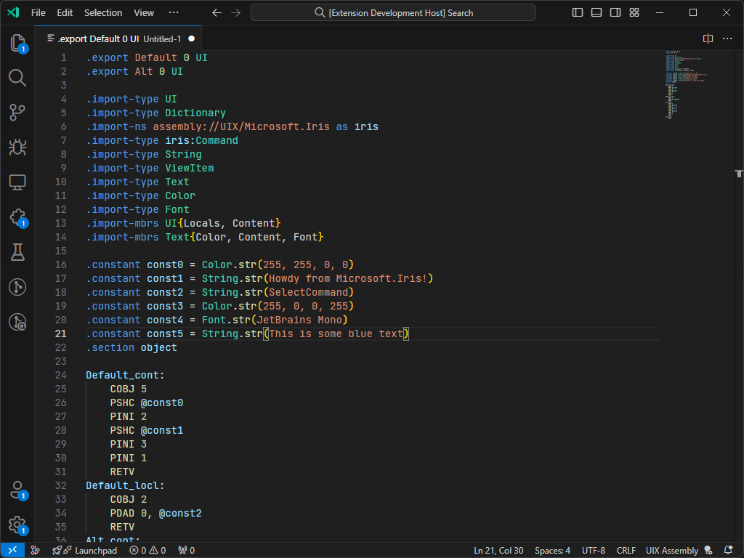This screenshot has height=558, width=744.
Task: Toggle the Secondary Side Bar control
Action: point(615,12)
